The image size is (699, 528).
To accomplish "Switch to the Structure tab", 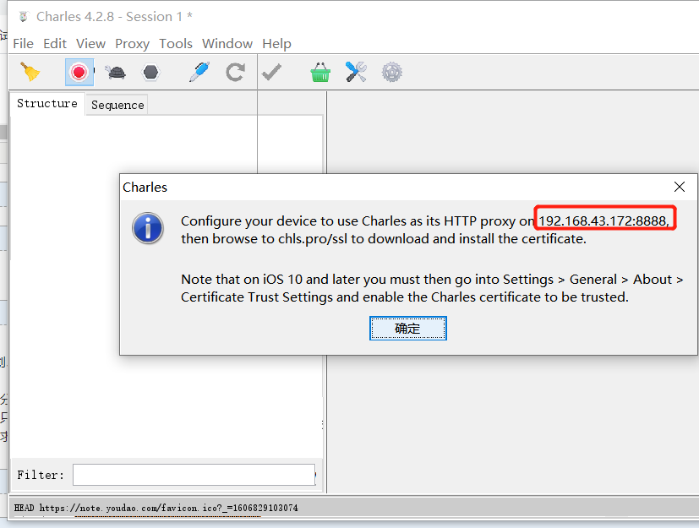I will click(x=47, y=103).
